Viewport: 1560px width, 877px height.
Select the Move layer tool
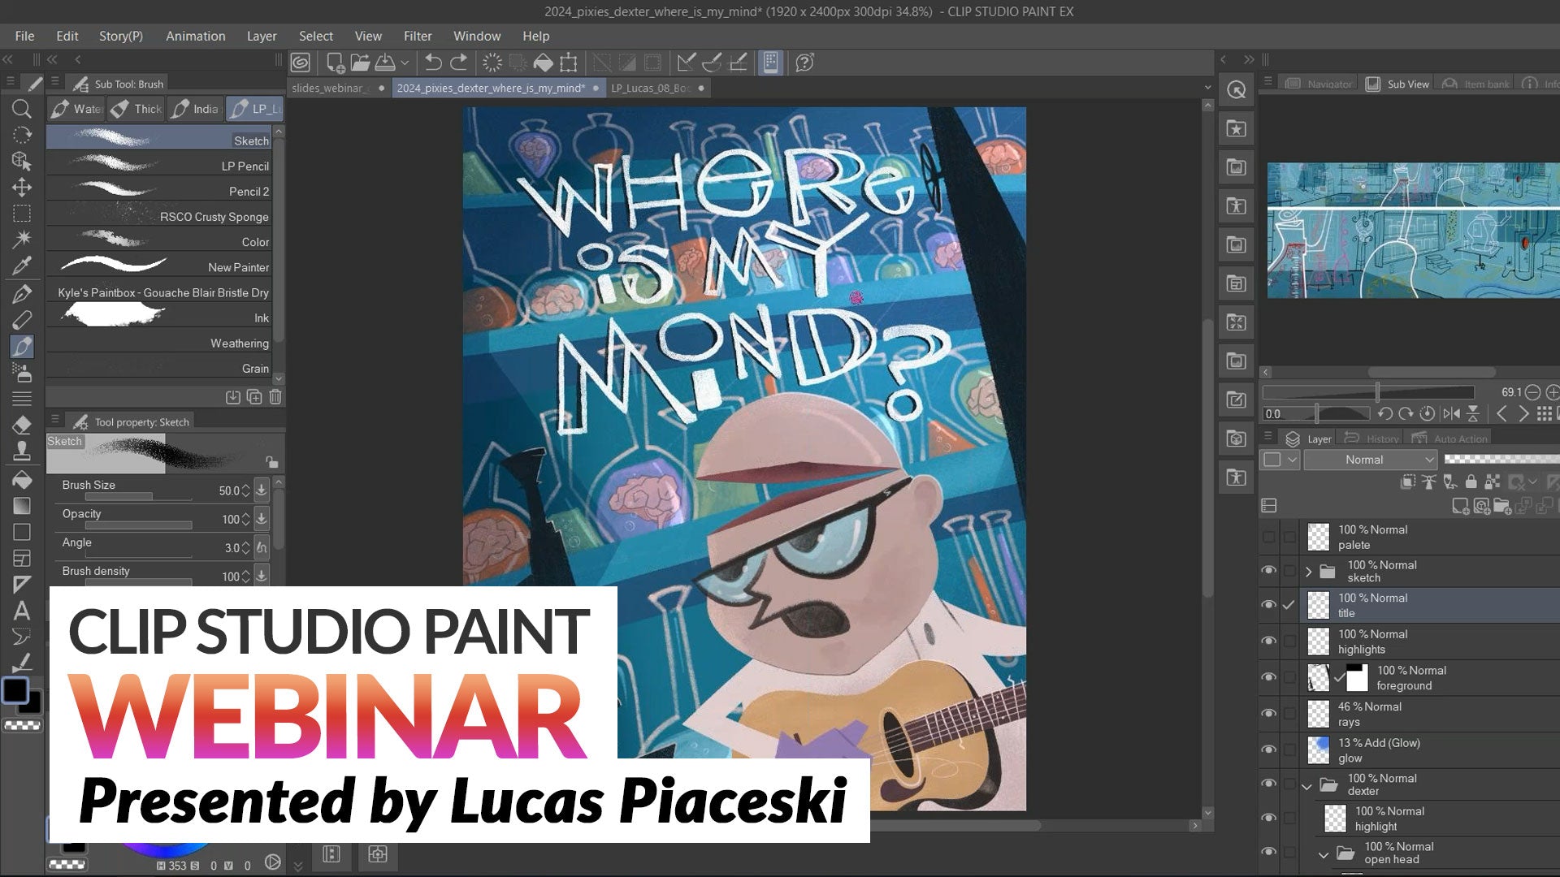[x=22, y=188]
